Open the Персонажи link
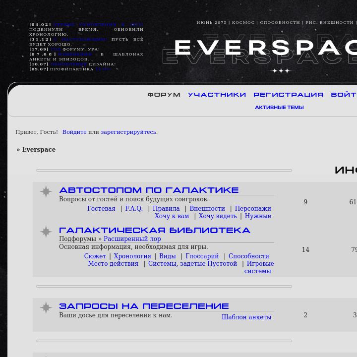 point(253,208)
